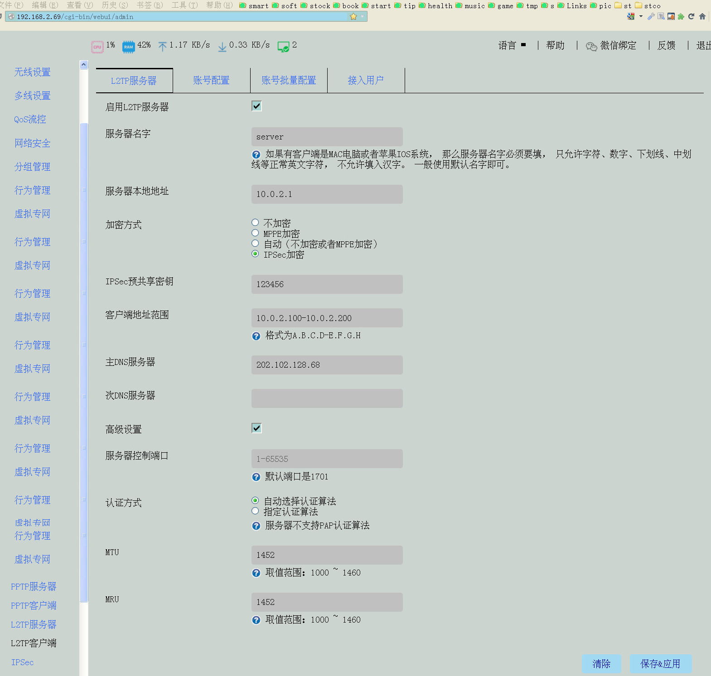This screenshot has width=711, height=676.
Task: Open the Links bookmark folder
Action: click(x=572, y=5)
